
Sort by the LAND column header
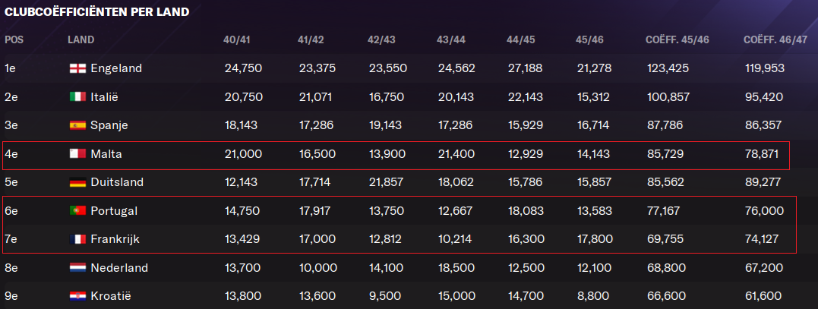point(81,40)
